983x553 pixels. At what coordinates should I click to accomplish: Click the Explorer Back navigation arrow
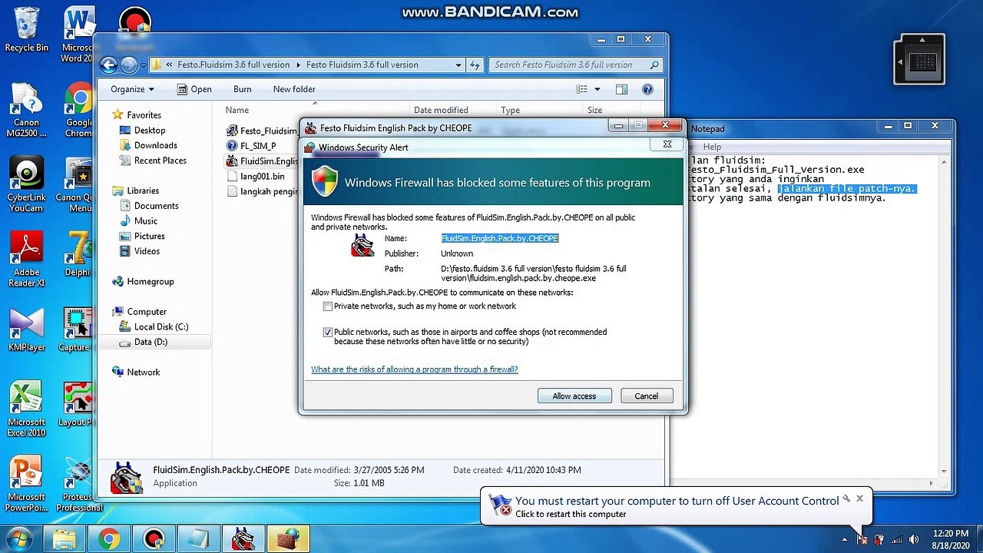pos(109,65)
